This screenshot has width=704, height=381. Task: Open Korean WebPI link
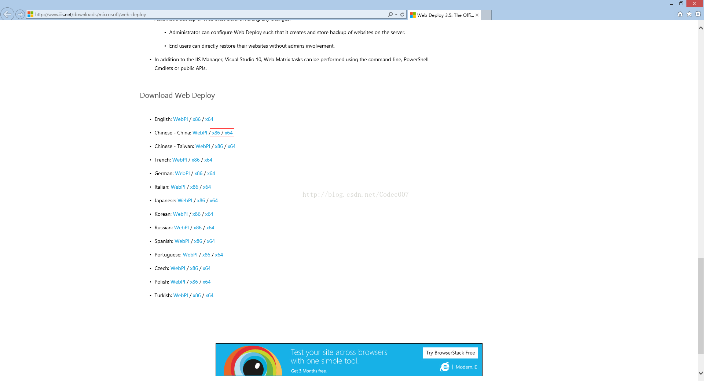click(x=180, y=214)
